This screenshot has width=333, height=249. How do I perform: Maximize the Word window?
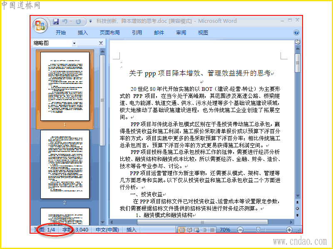(x=290, y=20)
